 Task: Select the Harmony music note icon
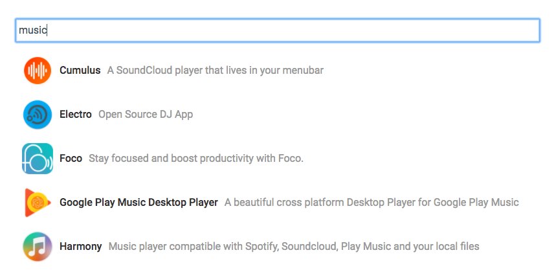click(38, 247)
